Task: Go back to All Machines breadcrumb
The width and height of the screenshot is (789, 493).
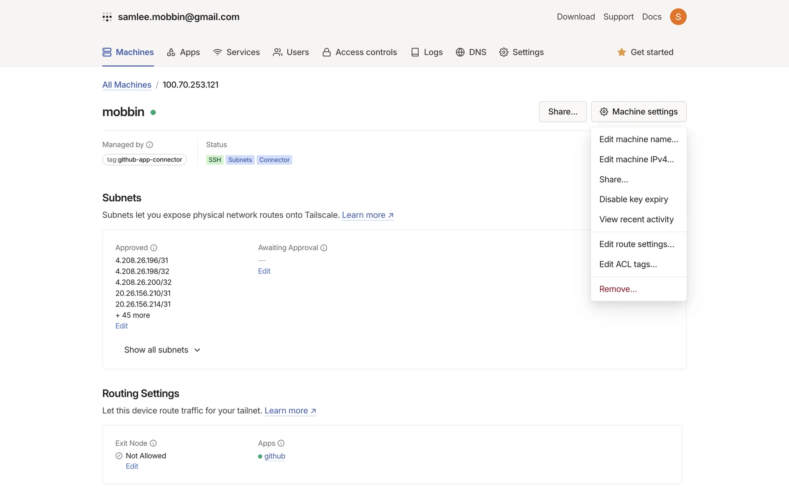Action: (x=127, y=85)
